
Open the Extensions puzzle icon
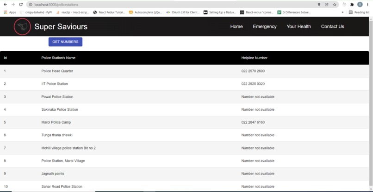click(352, 5)
